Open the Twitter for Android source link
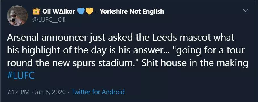Viewport: 258px width, 102px height. (98, 92)
